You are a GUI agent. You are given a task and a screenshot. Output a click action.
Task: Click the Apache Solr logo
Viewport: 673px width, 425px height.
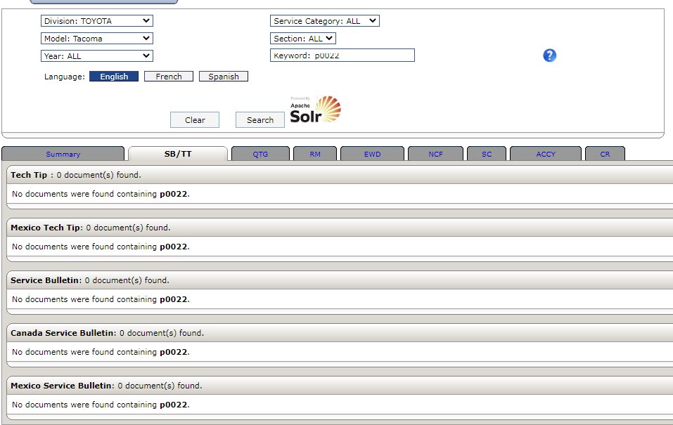[x=316, y=110]
